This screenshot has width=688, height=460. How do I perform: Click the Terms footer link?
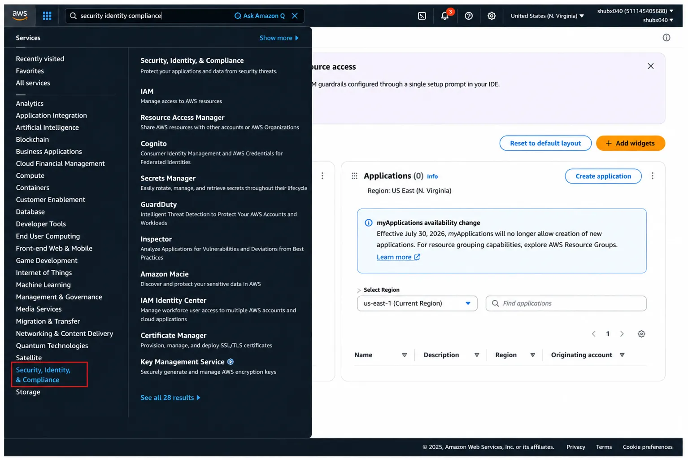coord(604,447)
